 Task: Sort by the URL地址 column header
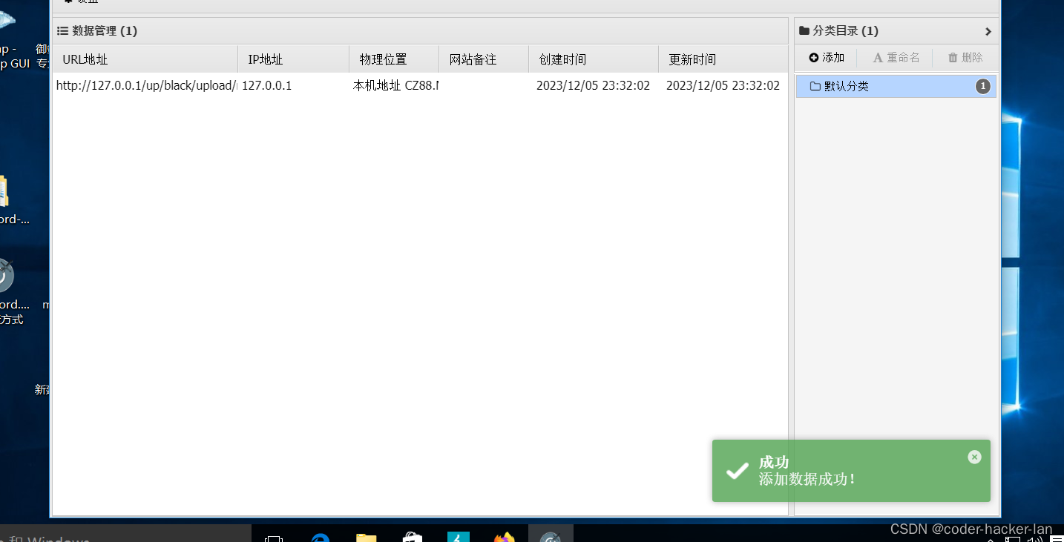tap(145, 59)
